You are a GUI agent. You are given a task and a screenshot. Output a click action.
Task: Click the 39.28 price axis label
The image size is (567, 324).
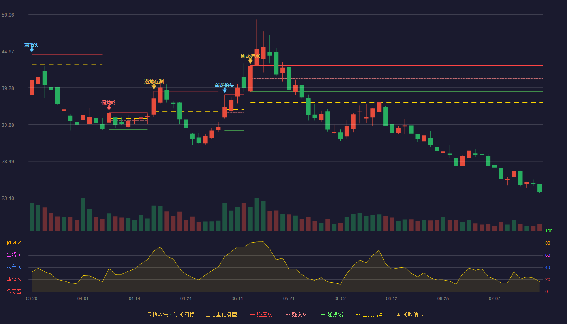[x=8, y=88]
